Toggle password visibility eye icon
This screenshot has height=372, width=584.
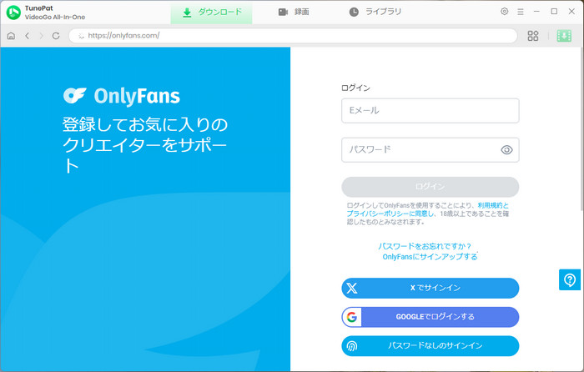pos(506,149)
